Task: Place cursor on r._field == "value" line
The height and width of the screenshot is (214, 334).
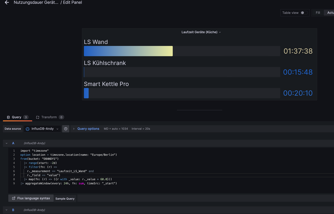Action: pyautogui.click(x=44, y=175)
